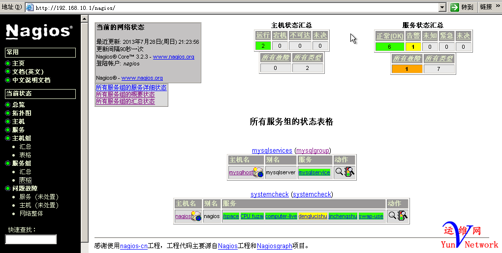Click service 紧急 header link
Viewport: 502px width, 253px height.
[x=446, y=36]
